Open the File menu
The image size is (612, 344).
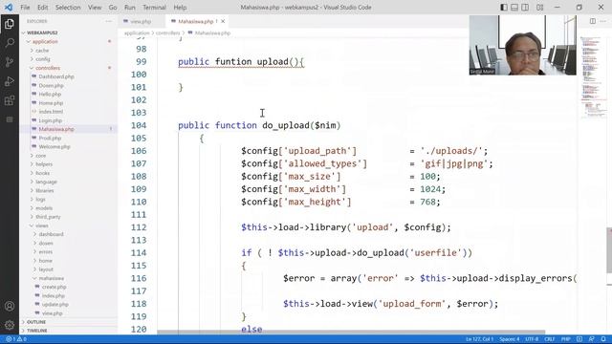[x=25, y=8]
